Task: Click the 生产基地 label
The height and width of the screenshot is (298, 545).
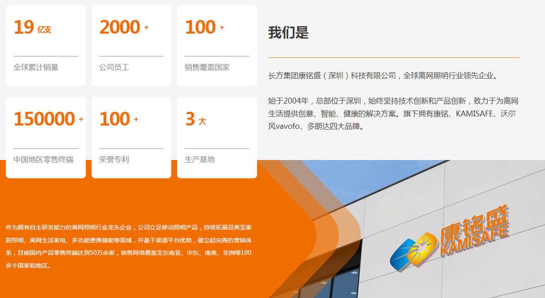Action: (x=200, y=159)
